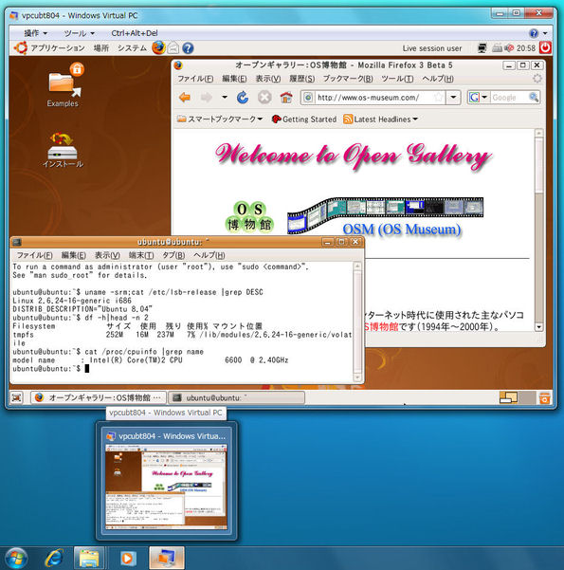Click the red power button in panel
This screenshot has height=570, width=564.
[545, 47]
